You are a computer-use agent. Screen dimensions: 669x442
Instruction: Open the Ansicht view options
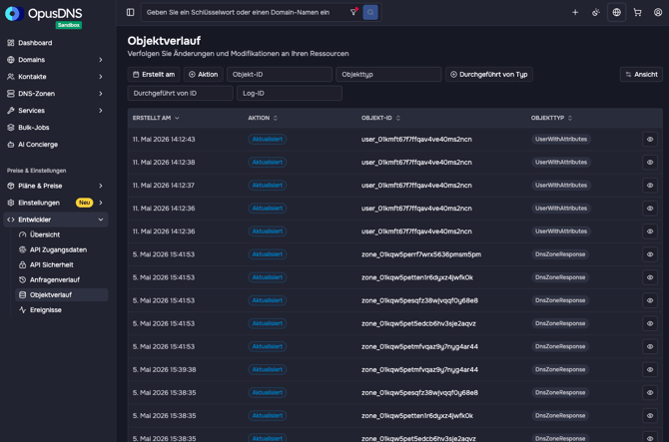pyautogui.click(x=641, y=74)
